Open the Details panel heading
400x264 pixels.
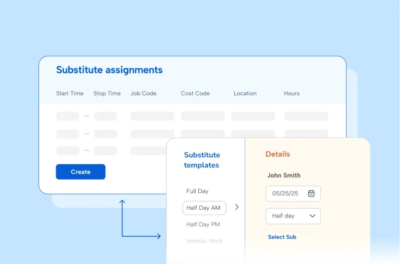point(277,154)
